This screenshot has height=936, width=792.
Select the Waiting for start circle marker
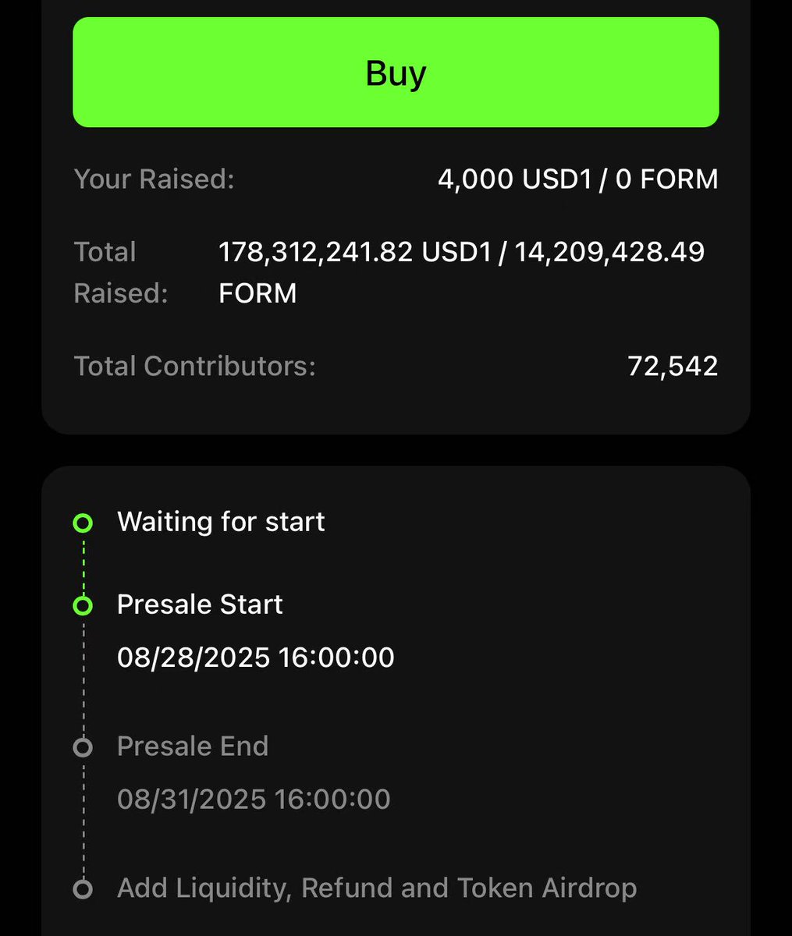pyautogui.click(x=83, y=523)
